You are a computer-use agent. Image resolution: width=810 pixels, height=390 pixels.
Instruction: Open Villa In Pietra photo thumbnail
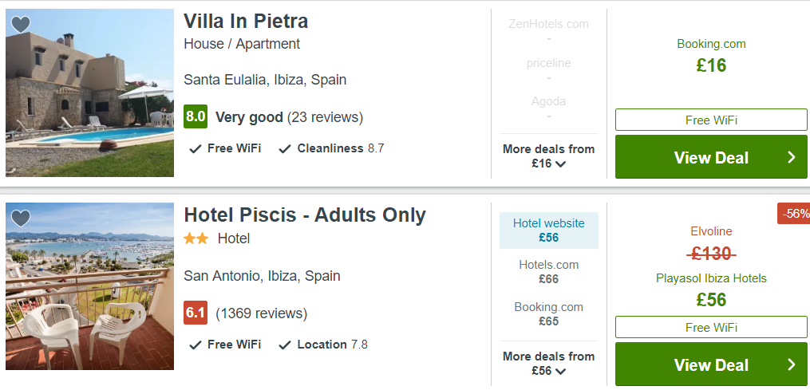[x=90, y=93]
